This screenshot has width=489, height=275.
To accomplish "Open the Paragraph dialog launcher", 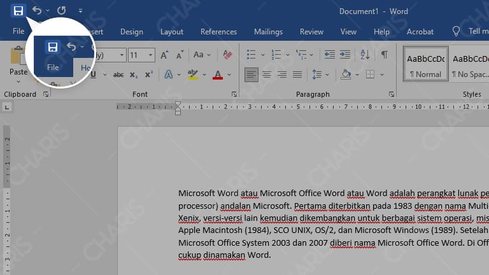I will click(x=392, y=94).
